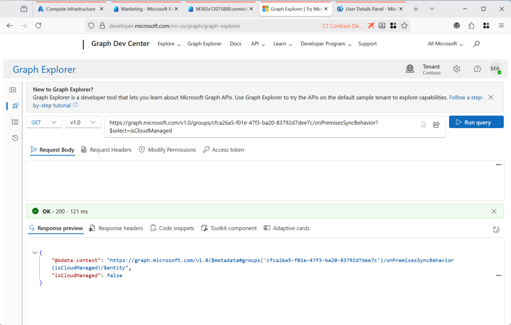Open the v1.0 API version dropdown
The width and height of the screenshot is (511, 325).
tap(83, 122)
